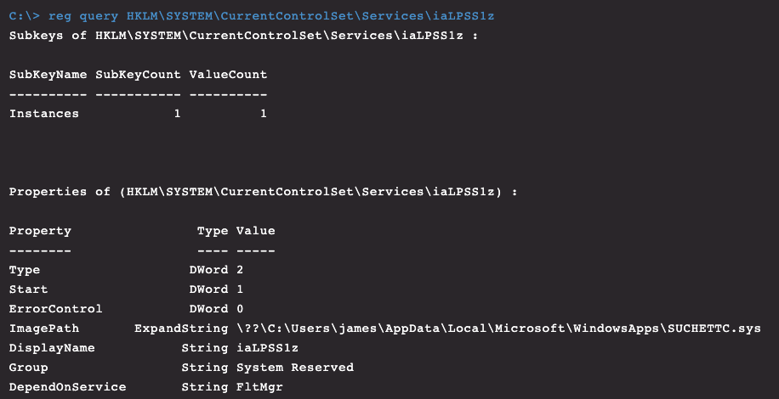
Task: Select the Instances subkey entry
Action: tap(43, 114)
